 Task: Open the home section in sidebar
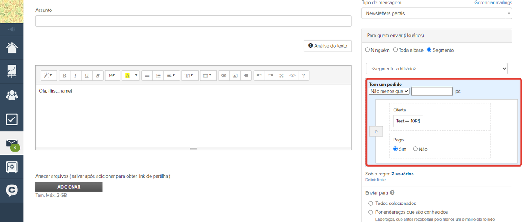tap(11, 48)
